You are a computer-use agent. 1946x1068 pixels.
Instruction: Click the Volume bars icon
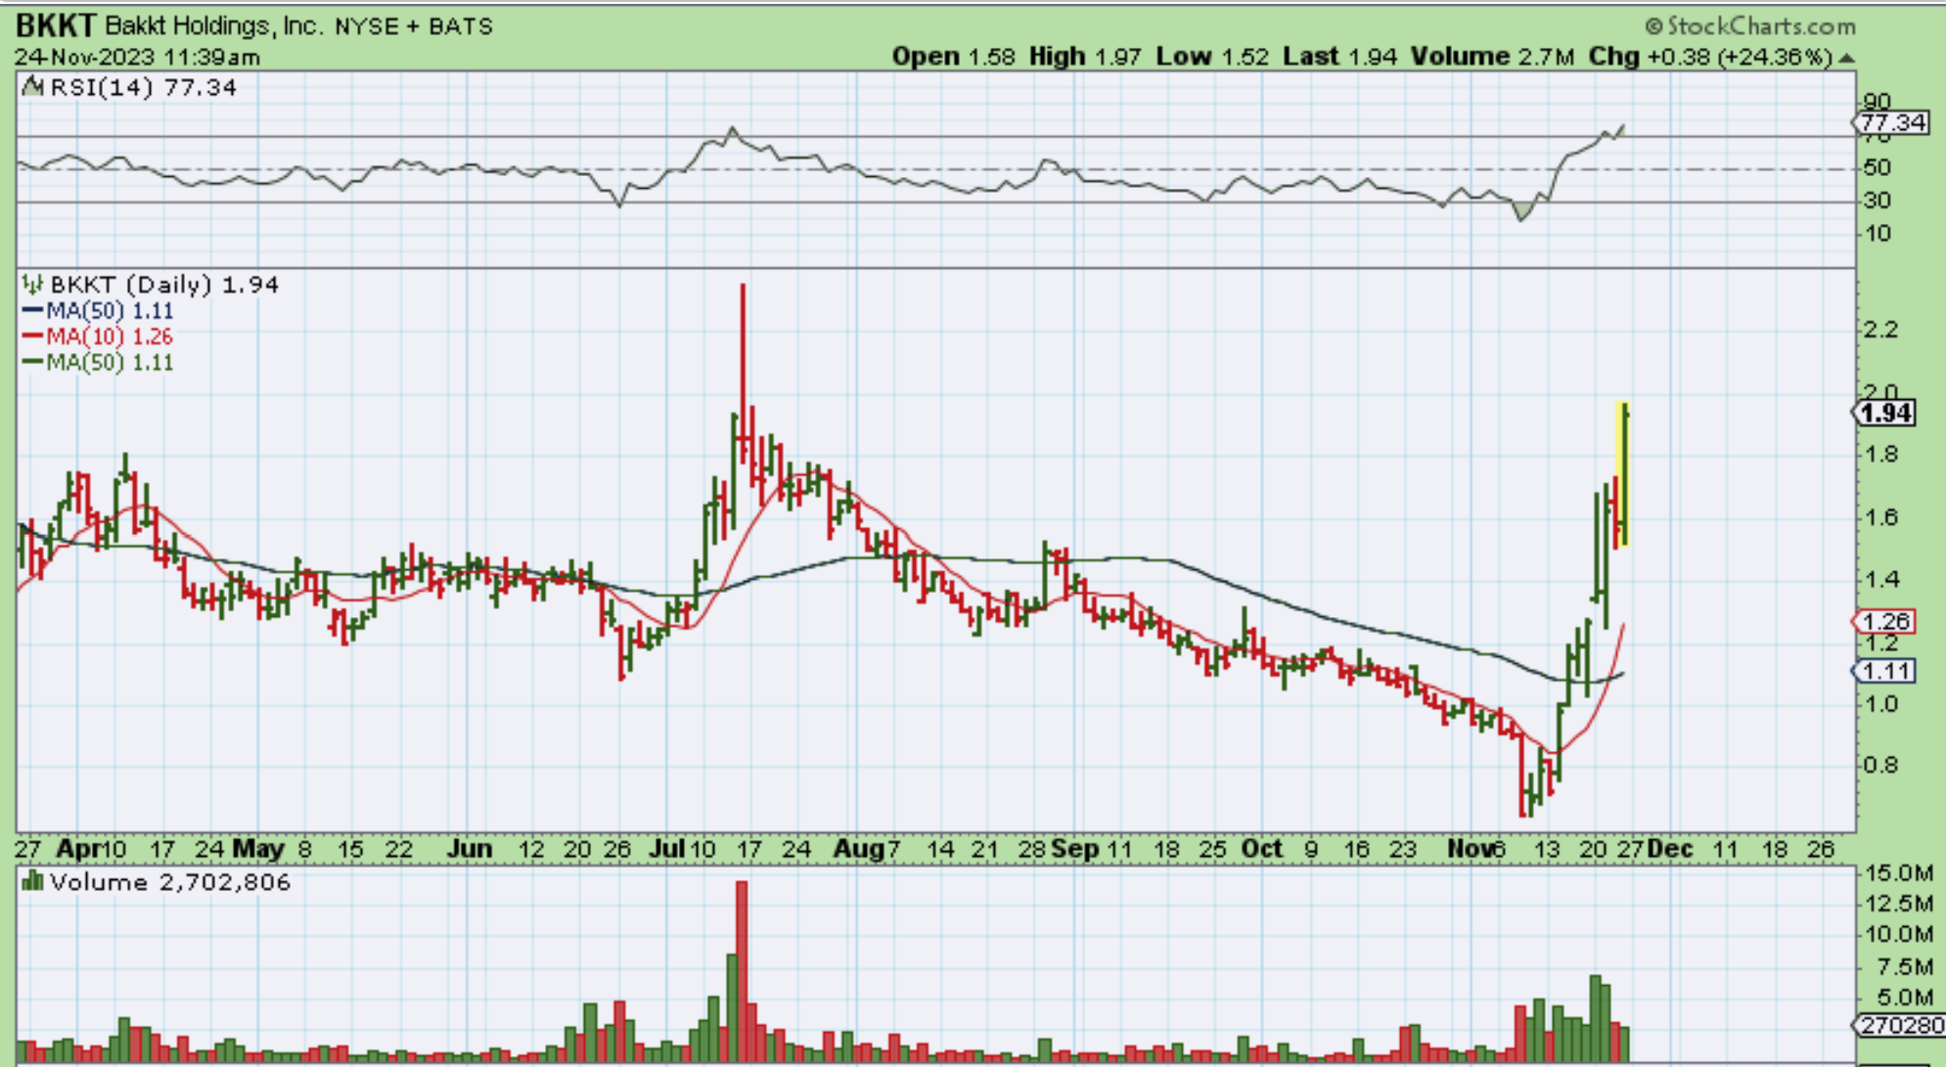(32, 882)
